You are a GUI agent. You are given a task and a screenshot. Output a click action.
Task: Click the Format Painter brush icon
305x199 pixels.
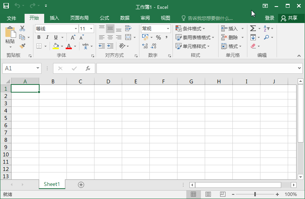[22, 46]
